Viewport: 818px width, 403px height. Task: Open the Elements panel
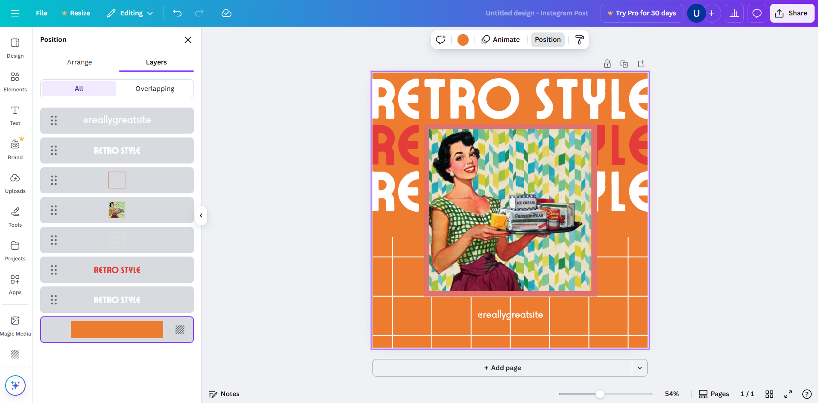point(15,82)
